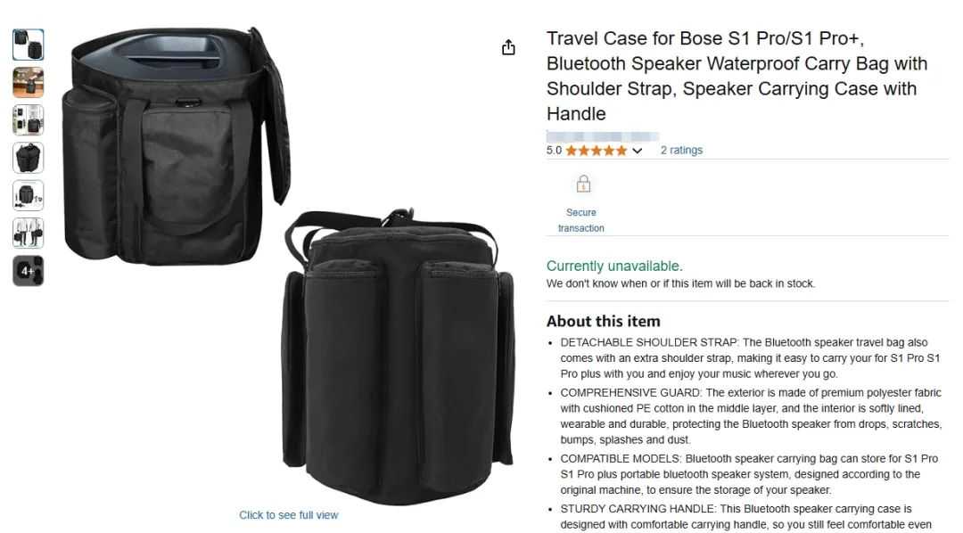Viewport: 963px width, 533px height.
Task: Expand the rating breakdown chevron
Action: 637,151
